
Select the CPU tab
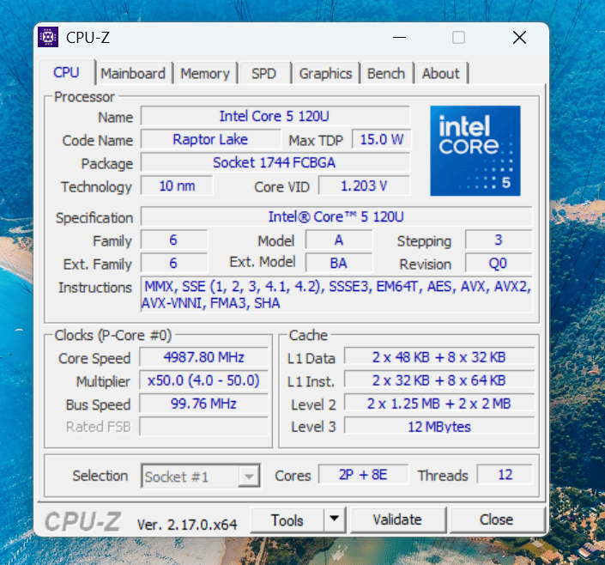pos(66,72)
